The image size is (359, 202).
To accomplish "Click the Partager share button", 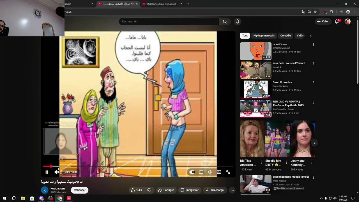I will click(166, 190).
